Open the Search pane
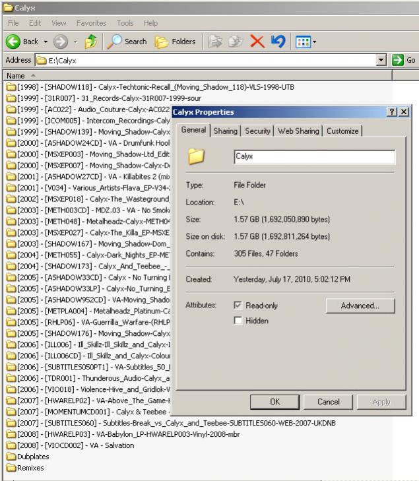 [127, 42]
